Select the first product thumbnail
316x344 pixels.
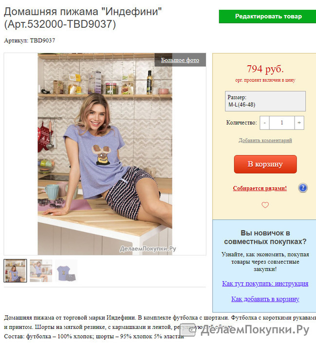pyautogui.click(x=15, y=271)
